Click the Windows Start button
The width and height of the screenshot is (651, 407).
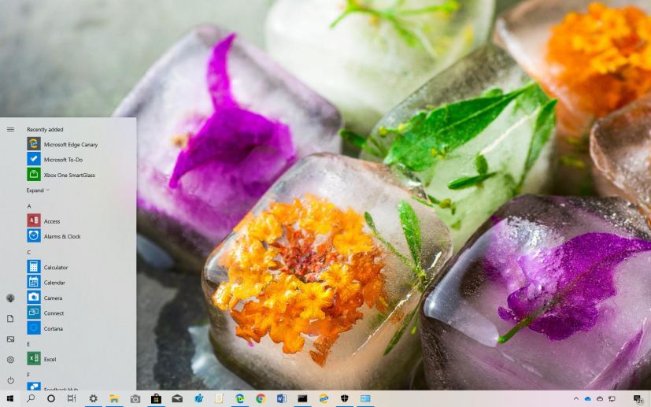coord(10,398)
